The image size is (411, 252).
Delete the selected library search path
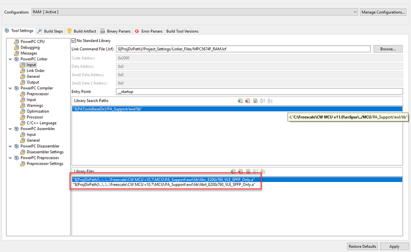247,101
